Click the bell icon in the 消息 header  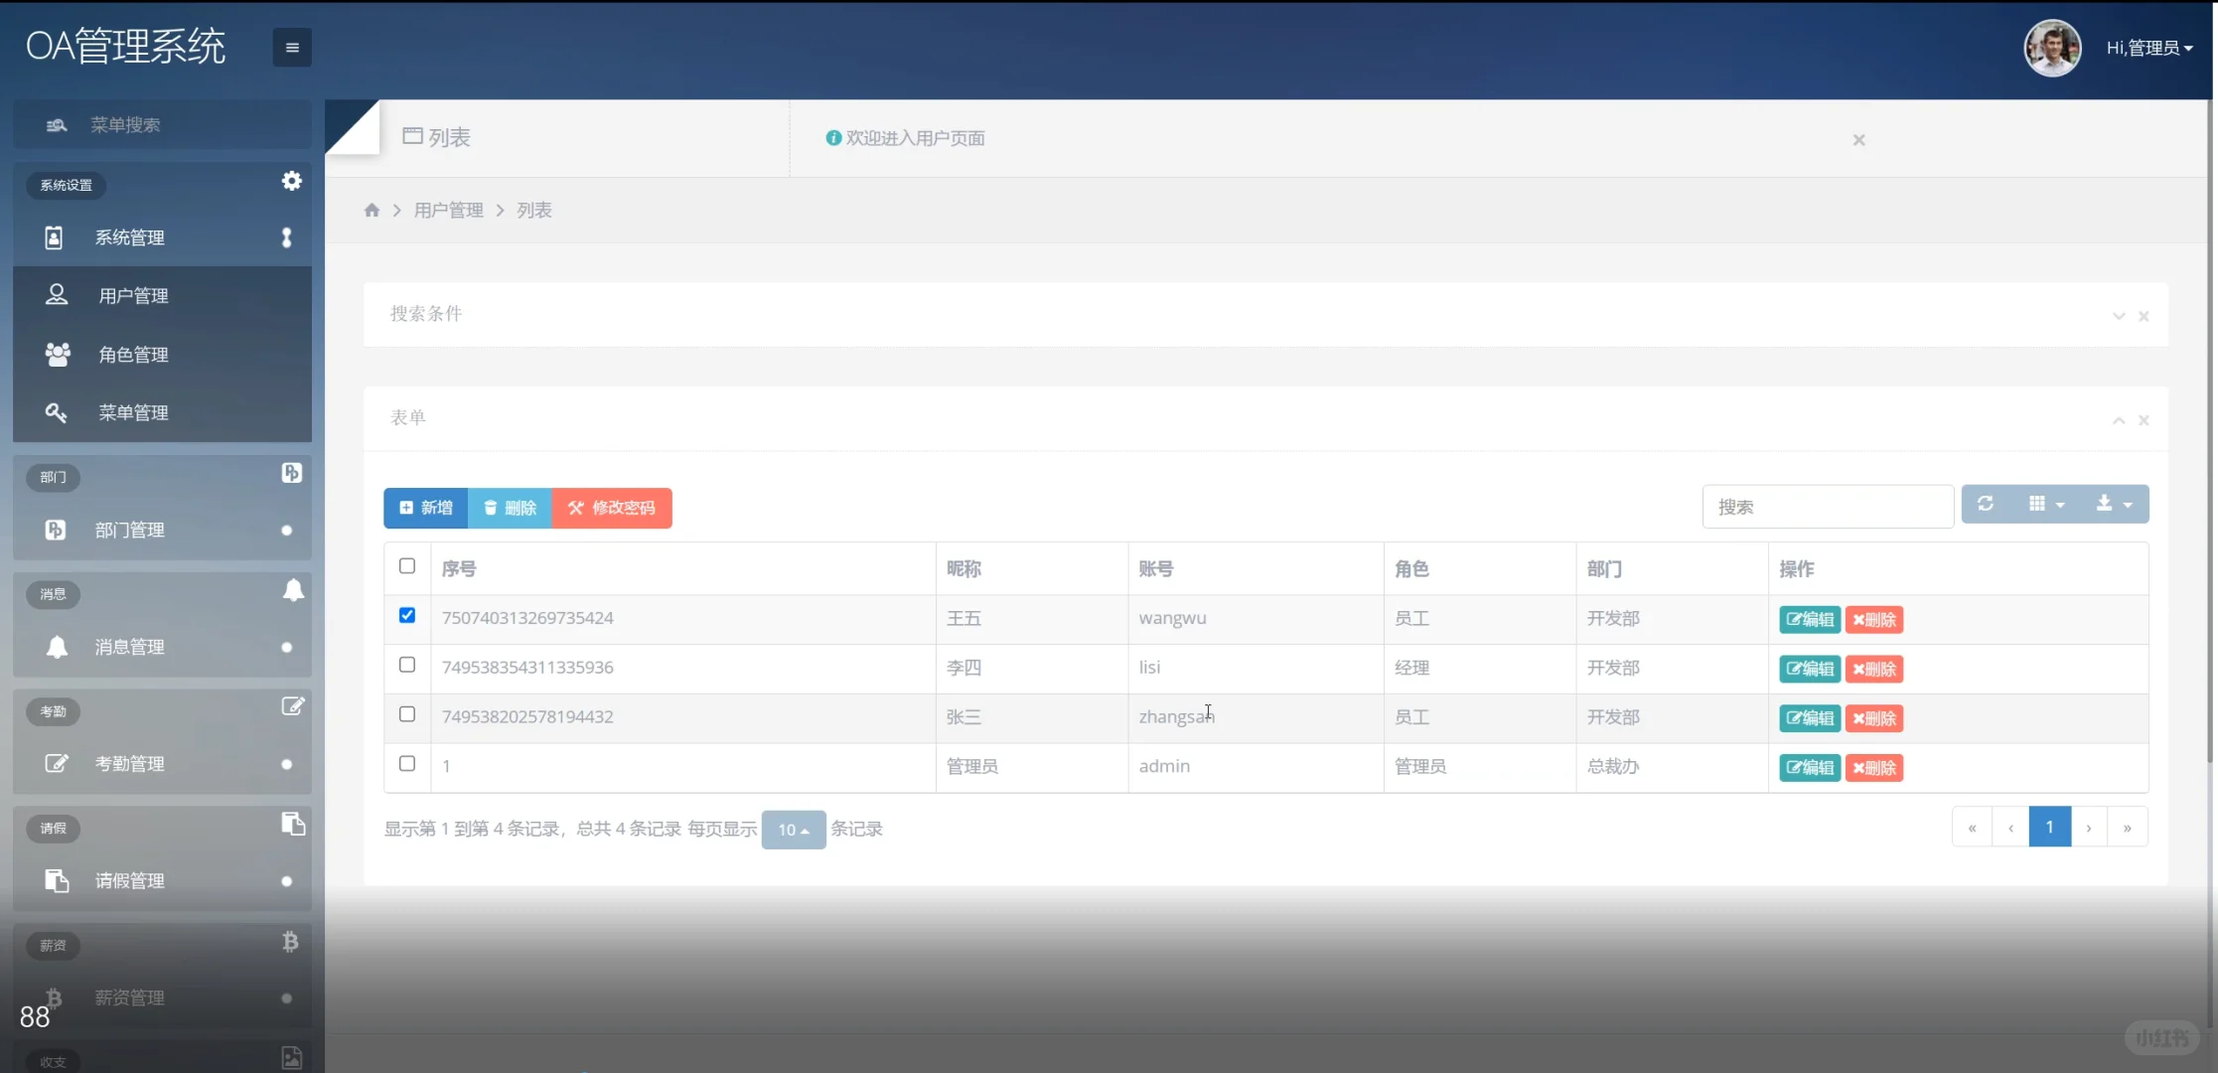pyautogui.click(x=293, y=590)
